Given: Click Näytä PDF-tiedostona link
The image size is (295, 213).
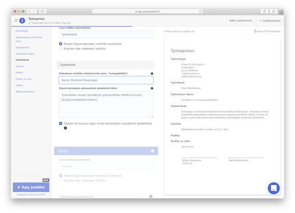Looking at the screenshot, I should (267, 31).
